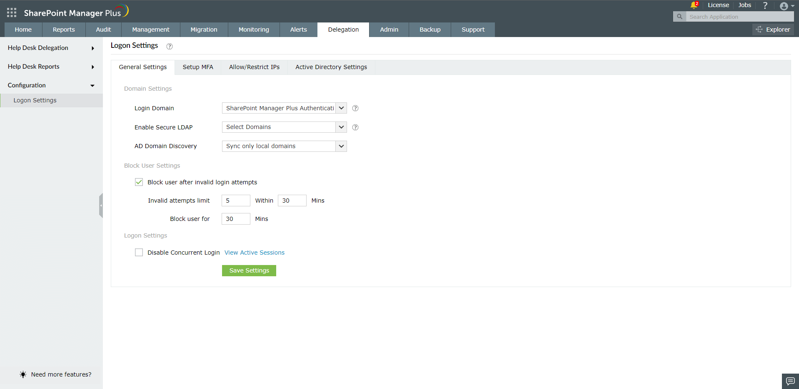
Task: Click help icon beside Enable Secure LDAP
Action: 355,127
